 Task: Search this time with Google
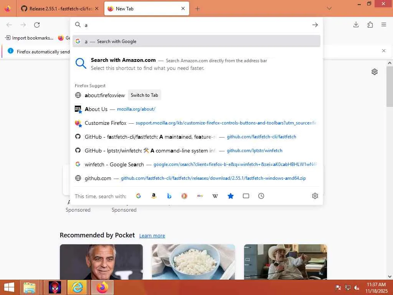[138, 196]
